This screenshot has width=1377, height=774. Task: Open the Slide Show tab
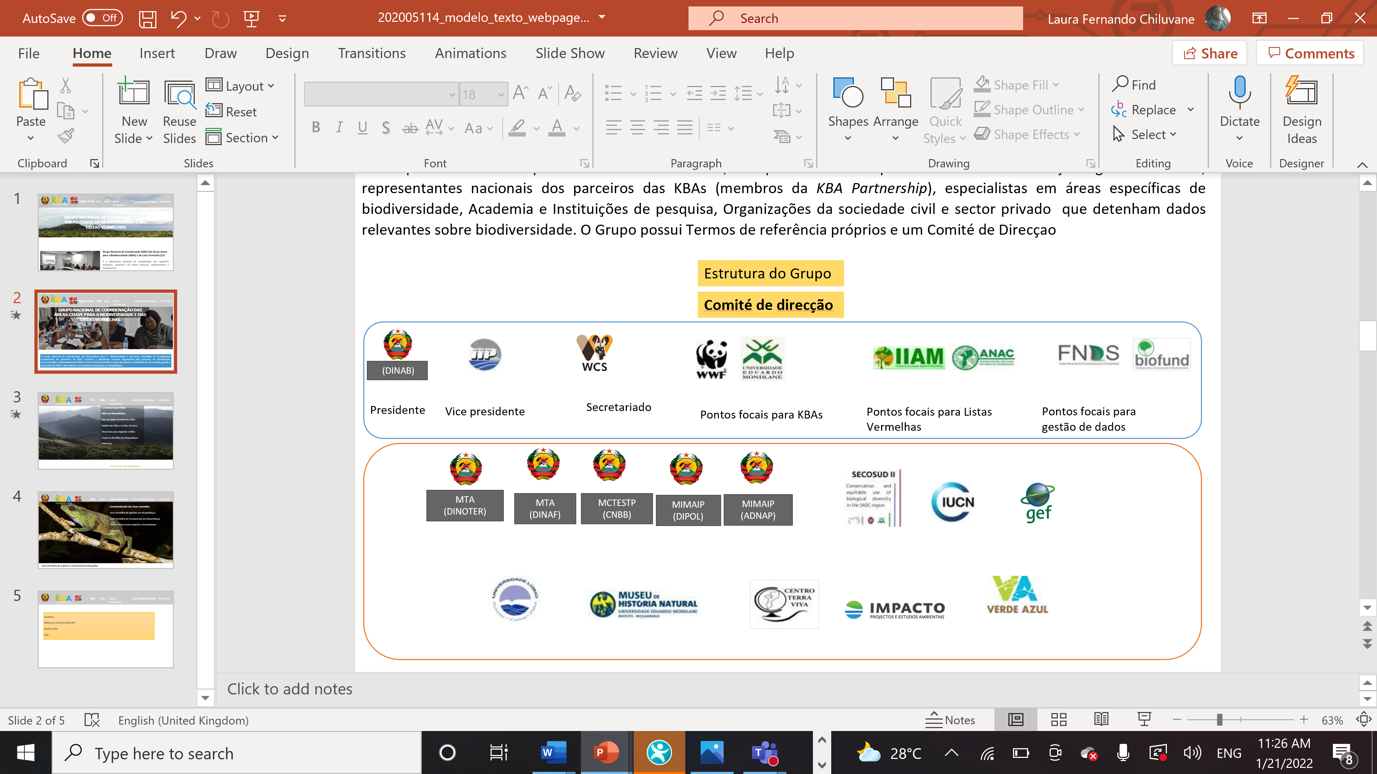pos(570,53)
